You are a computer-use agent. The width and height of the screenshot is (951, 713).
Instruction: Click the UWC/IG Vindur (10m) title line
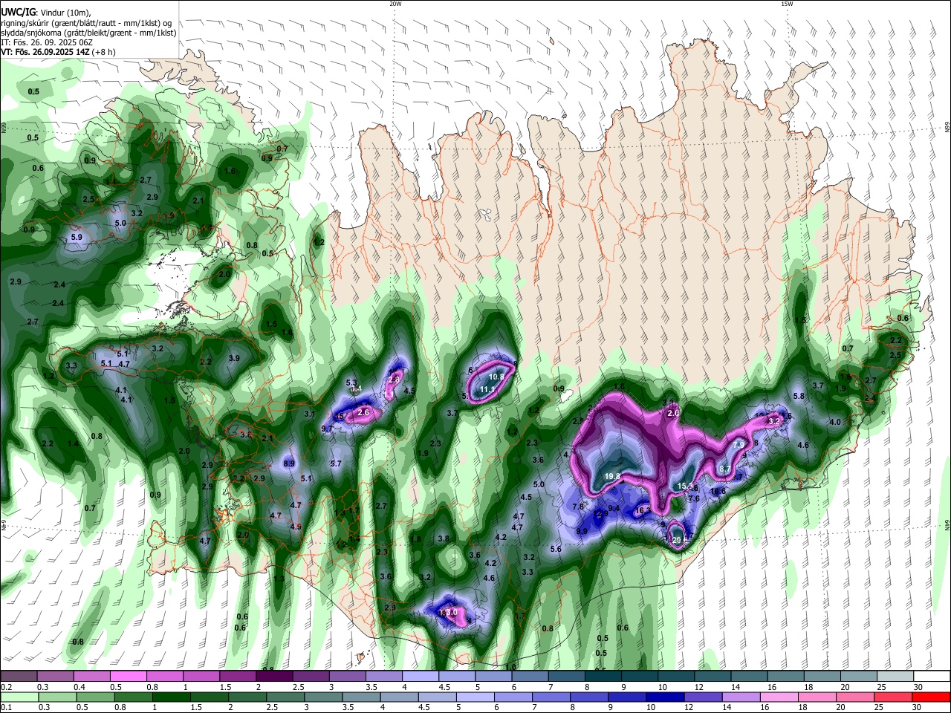46,12
